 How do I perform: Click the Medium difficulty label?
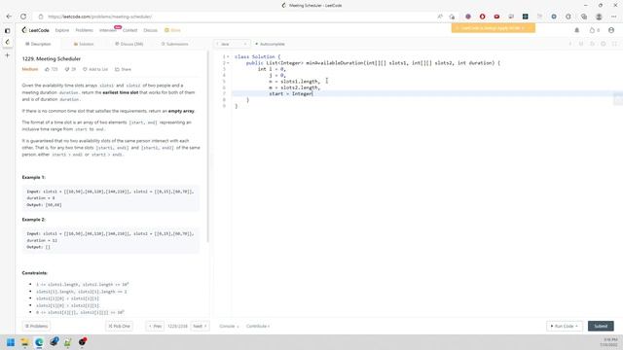(x=30, y=69)
